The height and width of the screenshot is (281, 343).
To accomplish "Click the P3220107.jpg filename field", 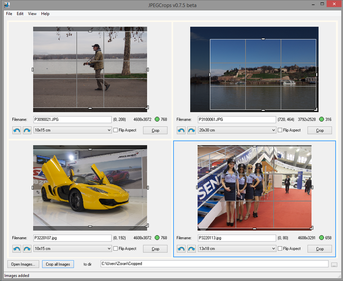I will click(72, 238).
